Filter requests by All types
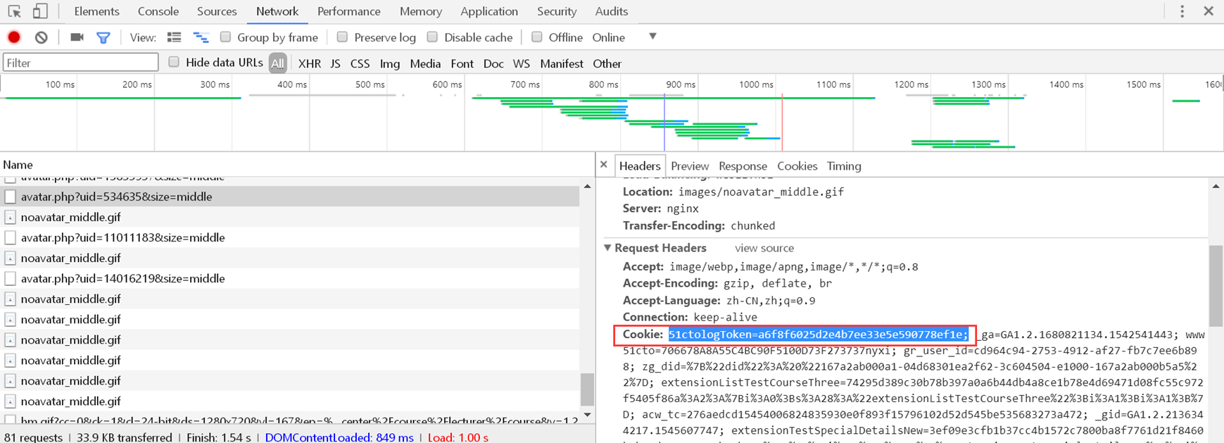Viewport: 1224px width, 443px height. 278,63
